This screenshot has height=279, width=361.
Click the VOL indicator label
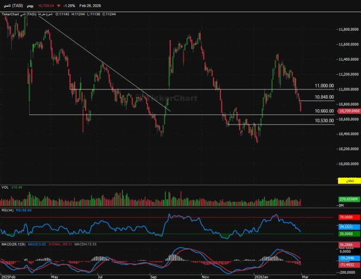point(5,187)
